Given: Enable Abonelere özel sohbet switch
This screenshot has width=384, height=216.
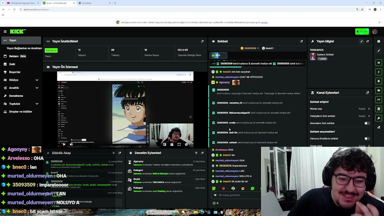Looking at the screenshot, I should tap(367, 123).
